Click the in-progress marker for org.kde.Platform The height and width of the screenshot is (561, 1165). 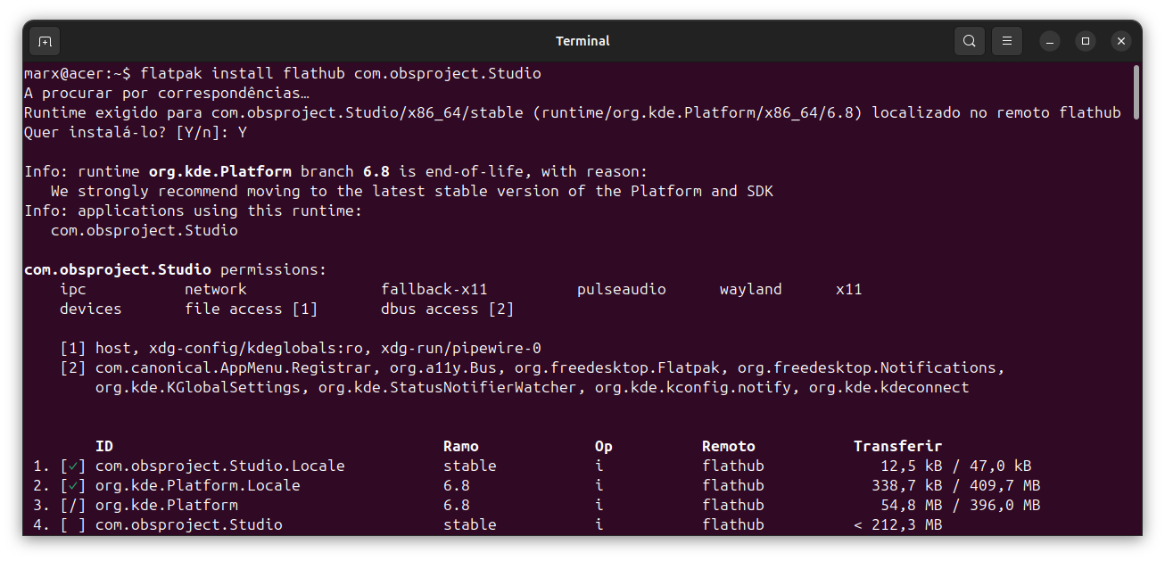(x=73, y=505)
